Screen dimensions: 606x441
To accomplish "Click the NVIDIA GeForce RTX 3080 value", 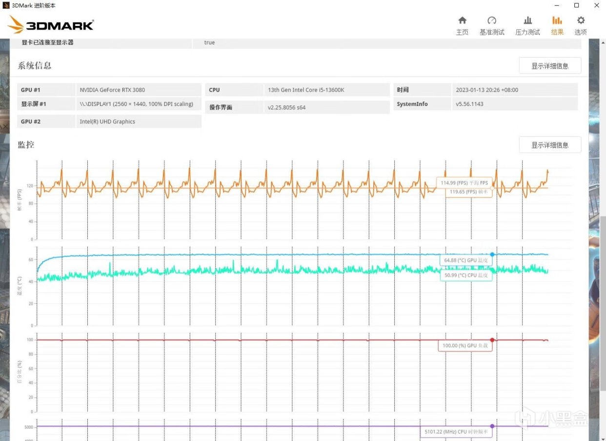I will click(x=112, y=90).
